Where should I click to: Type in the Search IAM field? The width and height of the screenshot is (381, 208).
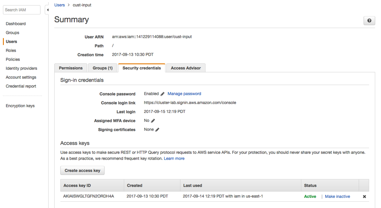tap(22, 10)
